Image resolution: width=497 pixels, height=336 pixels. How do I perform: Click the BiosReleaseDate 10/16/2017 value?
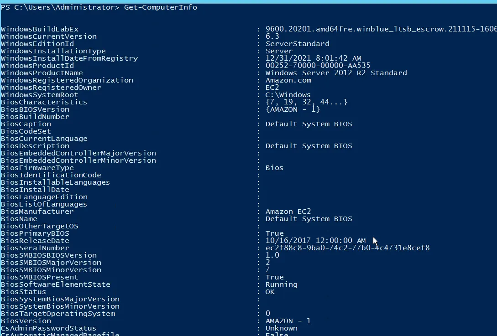click(x=315, y=241)
